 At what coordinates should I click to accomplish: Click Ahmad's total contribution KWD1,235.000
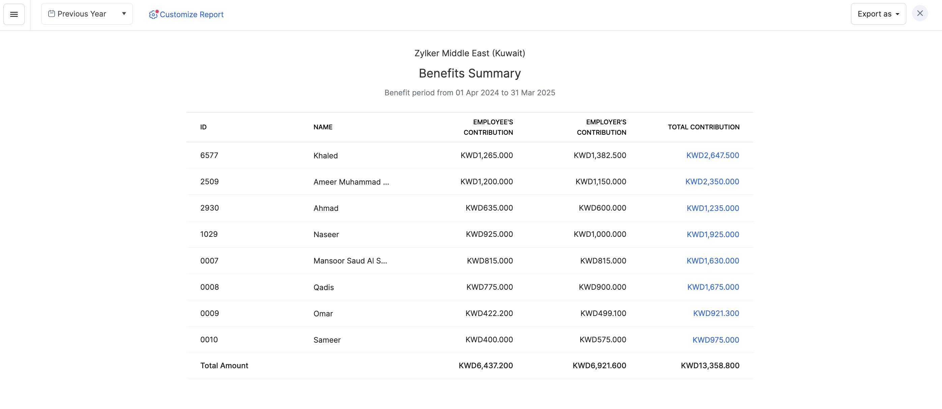712,208
